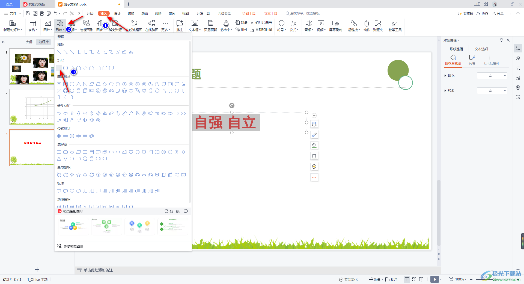
Task: Select the right arrow in 箭头总汇
Action: tap(59, 113)
